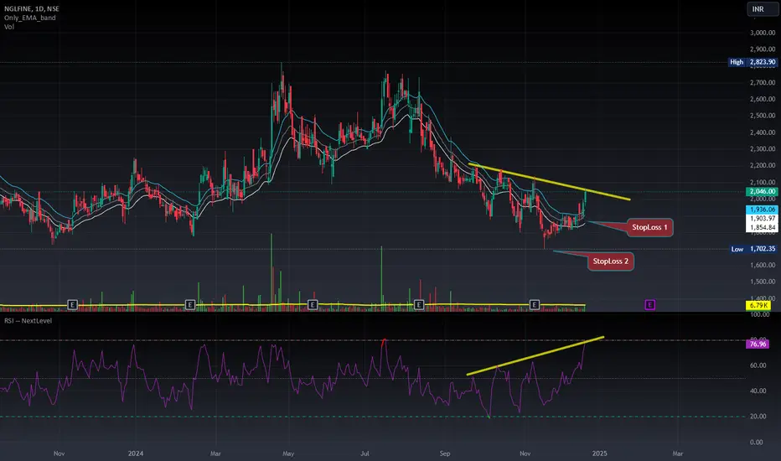The height and width of the screenshot is (461, 781).
Task: Click the May label on time axis
Action: pos(288,453)
